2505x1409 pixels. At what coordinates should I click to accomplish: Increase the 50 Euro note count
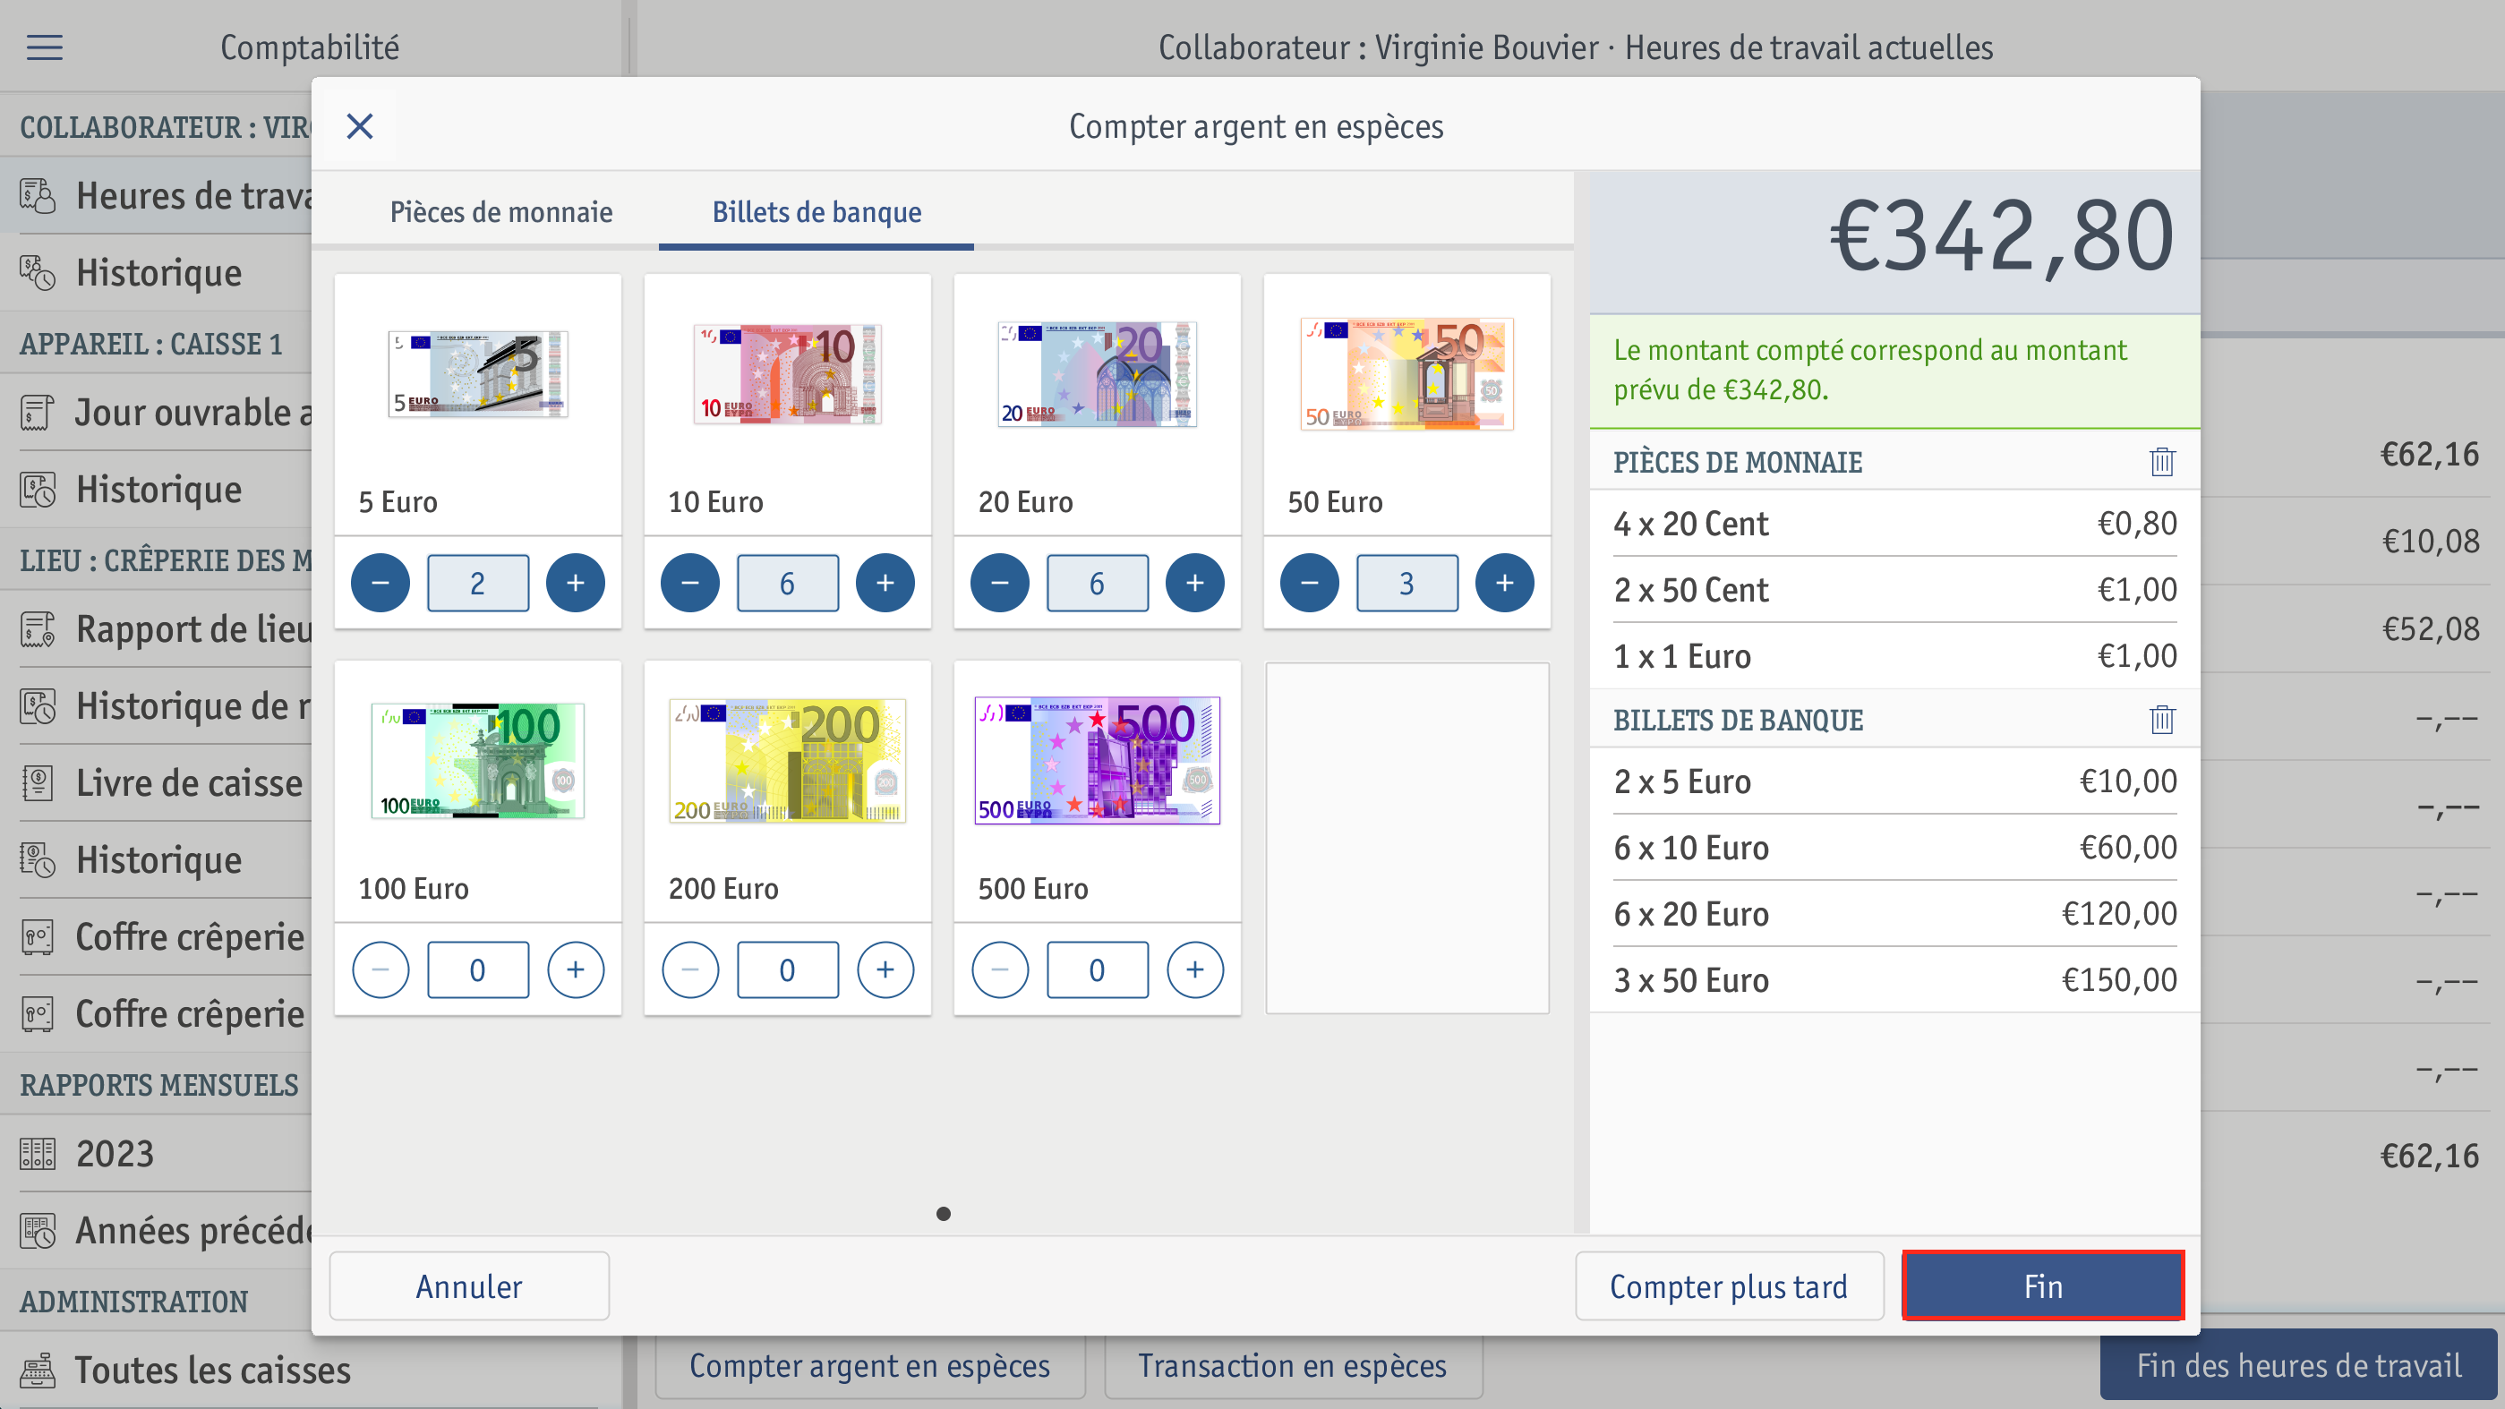[1504, 583]
